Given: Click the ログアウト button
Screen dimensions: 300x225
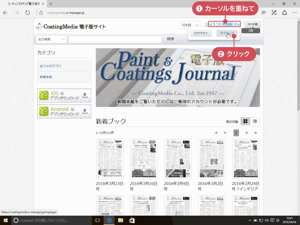Looking at the screenshot, I should tap(201, 33).
